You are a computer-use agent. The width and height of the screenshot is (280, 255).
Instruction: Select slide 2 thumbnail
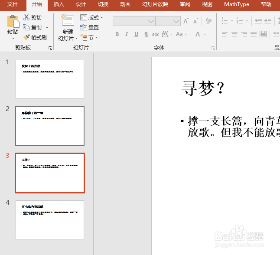point(50,126)
